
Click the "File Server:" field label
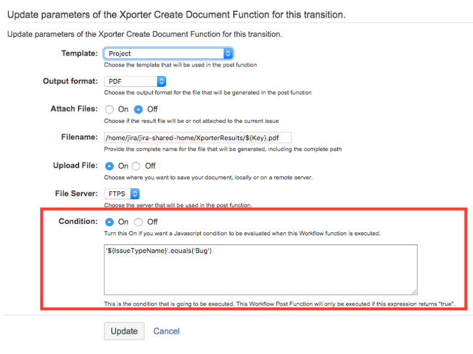[x=76, y=194]
